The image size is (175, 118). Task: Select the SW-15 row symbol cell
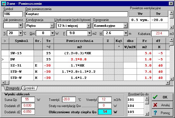22,53
